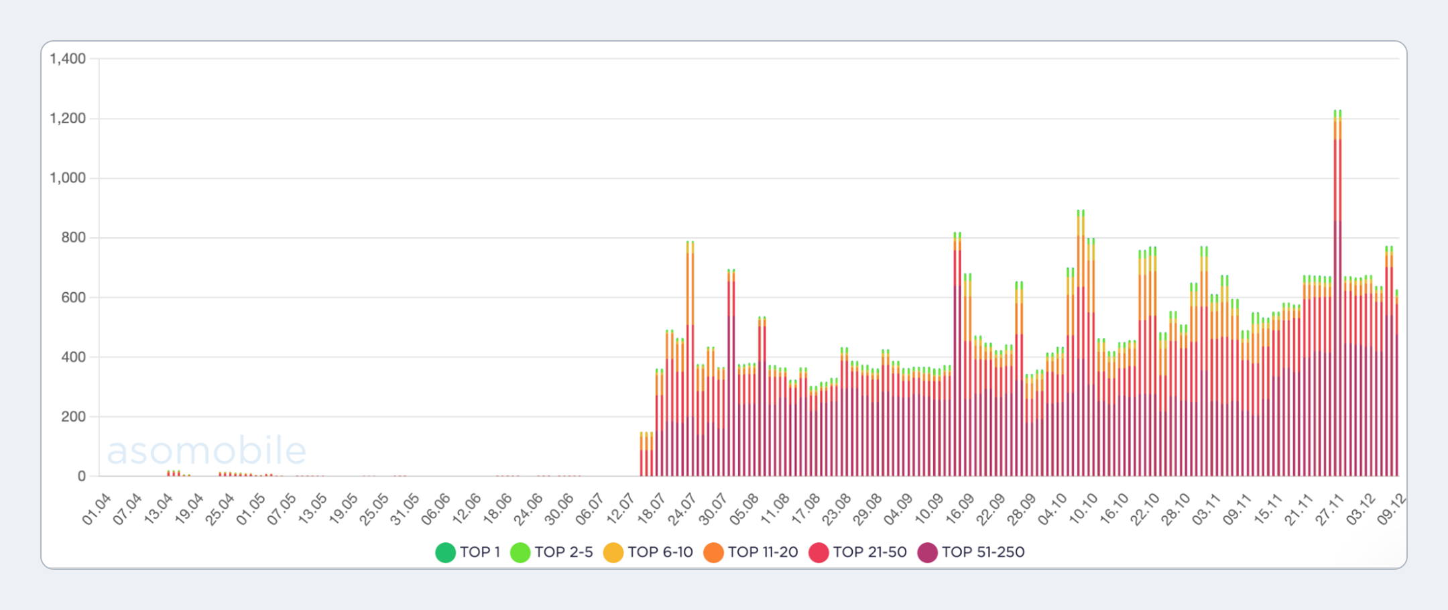The height and width of the screenshot is (610, 1448).
Task: Click the 13.04 date label
Action: coord(158,509)
